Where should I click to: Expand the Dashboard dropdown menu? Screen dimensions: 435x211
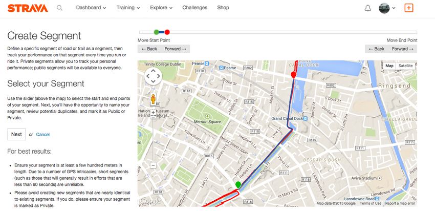pyautogui.click(x=91, y=8)
